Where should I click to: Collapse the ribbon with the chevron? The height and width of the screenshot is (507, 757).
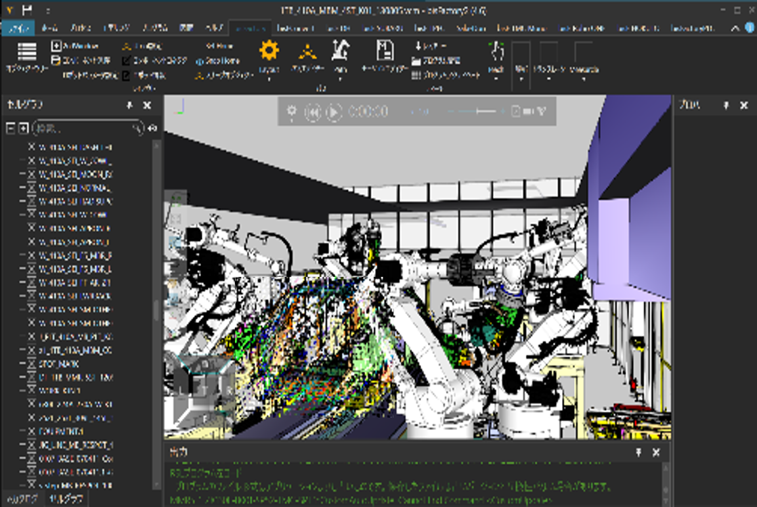point(736,28)
